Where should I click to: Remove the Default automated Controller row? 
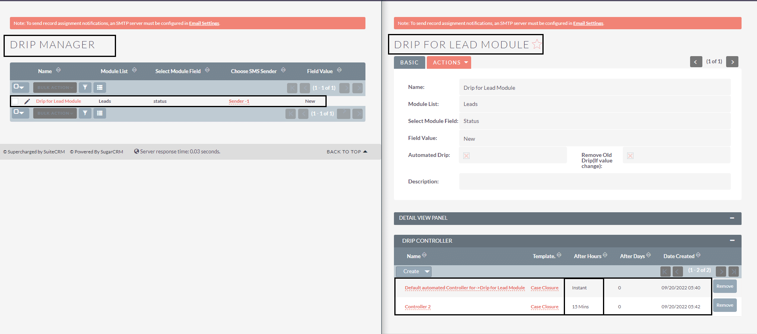(x=725, y=286)
